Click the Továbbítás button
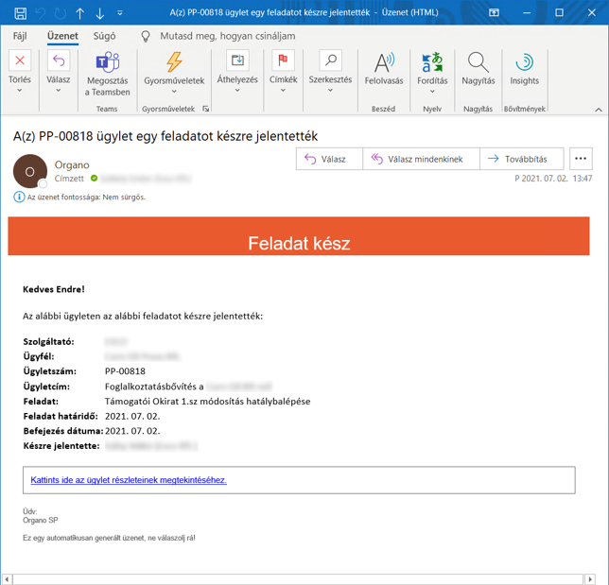609x585 pixels. 521,160
